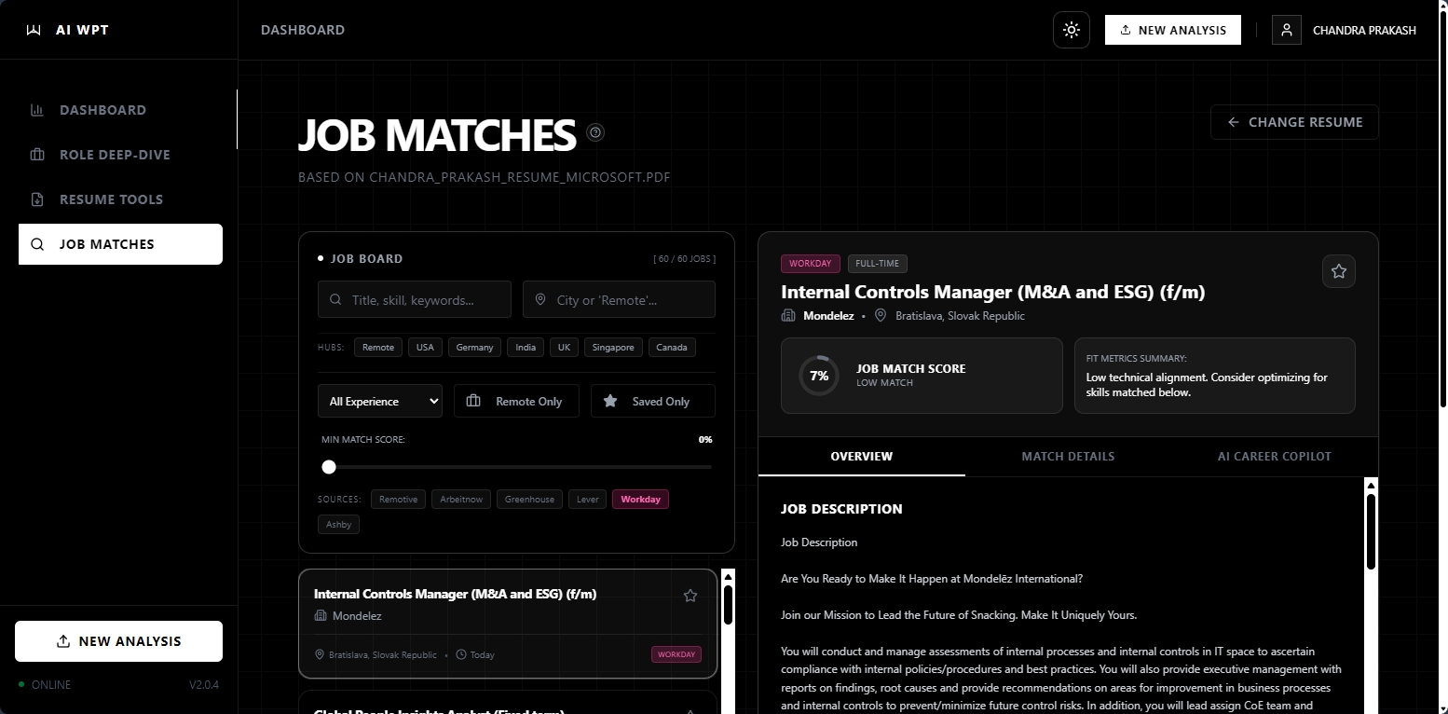Screen dimensions: 1448x714
Task: Click the Job Description heading
Action: [841, 509]
